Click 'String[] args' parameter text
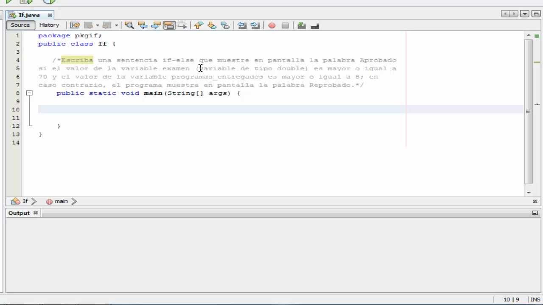The height and width of the screenshot is (305, 543). pyautogui.click(x=197, y=93)
